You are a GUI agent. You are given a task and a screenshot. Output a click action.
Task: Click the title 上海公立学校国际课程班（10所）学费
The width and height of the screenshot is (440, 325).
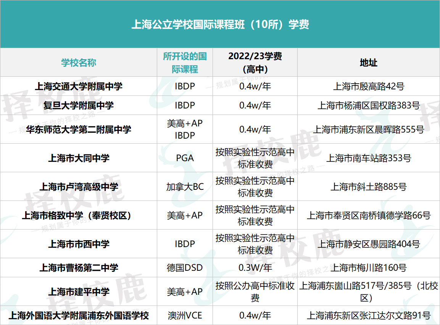tap(220, 24)
